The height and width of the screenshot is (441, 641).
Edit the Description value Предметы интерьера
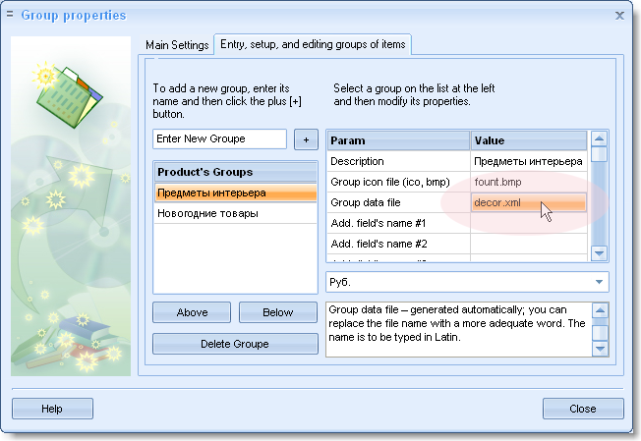529,161
